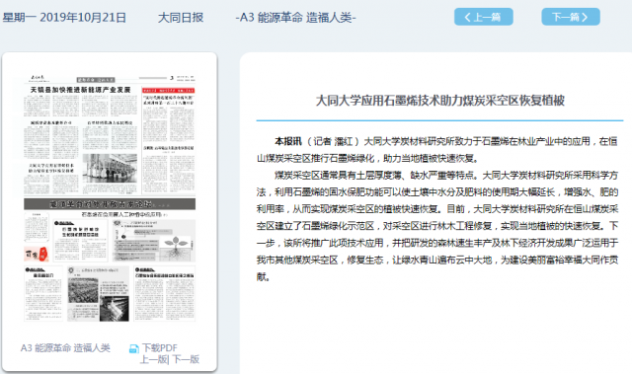Click the PDF file icon beside 下载PDF
Screen dimensions: 632x374
point(134,348)
